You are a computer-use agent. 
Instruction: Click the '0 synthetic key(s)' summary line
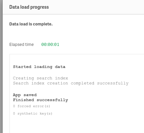click(33, 114)
